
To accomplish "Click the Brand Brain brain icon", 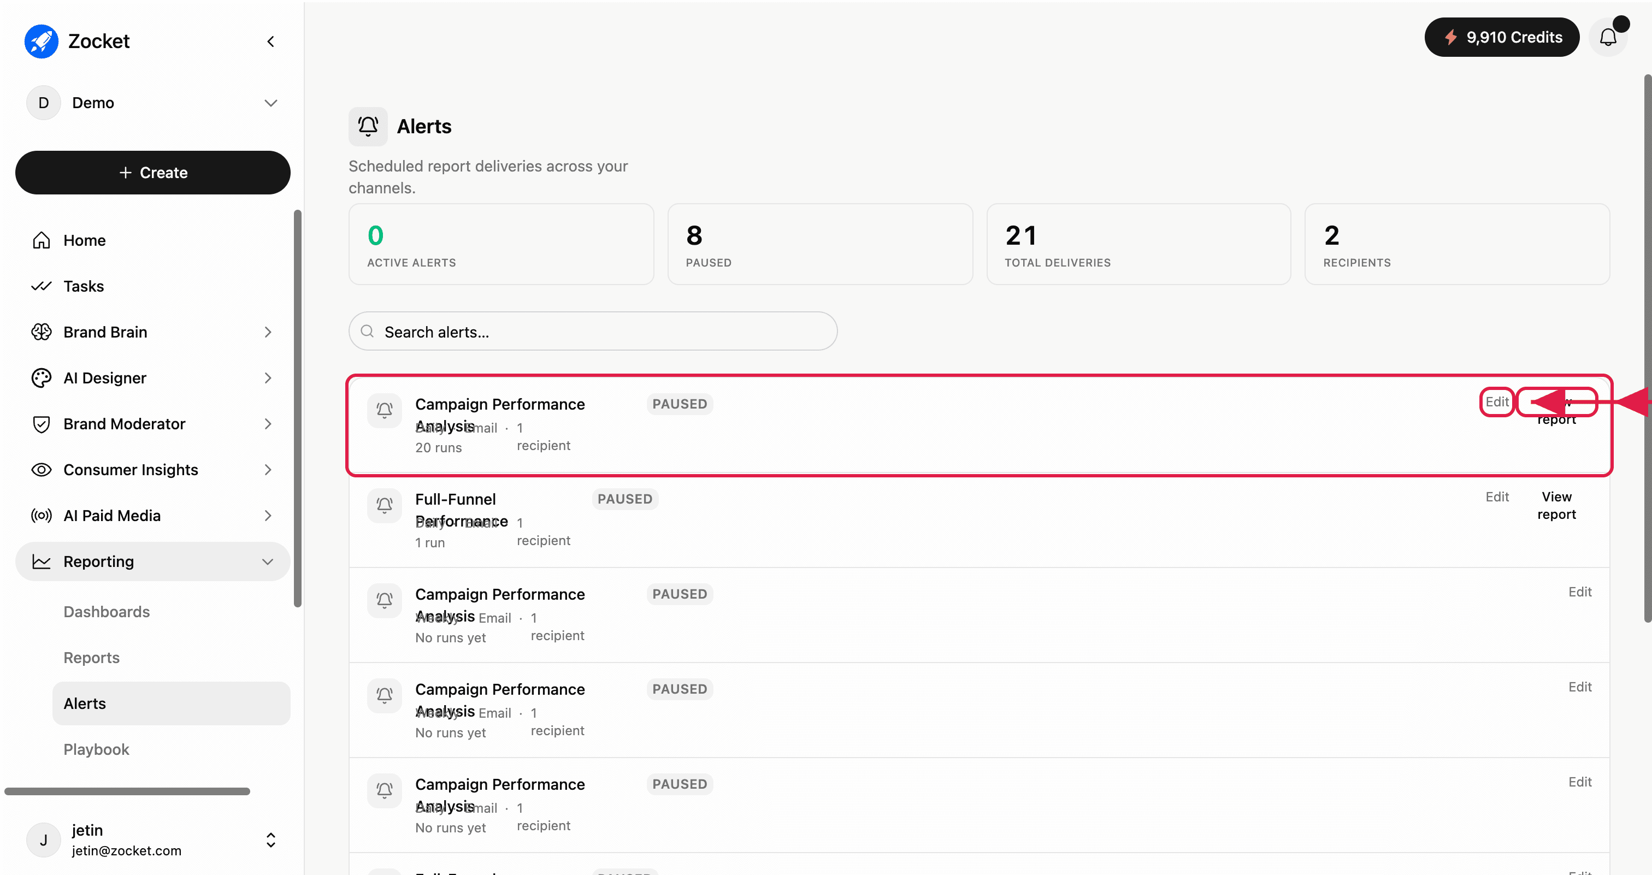I will point(42,332).
